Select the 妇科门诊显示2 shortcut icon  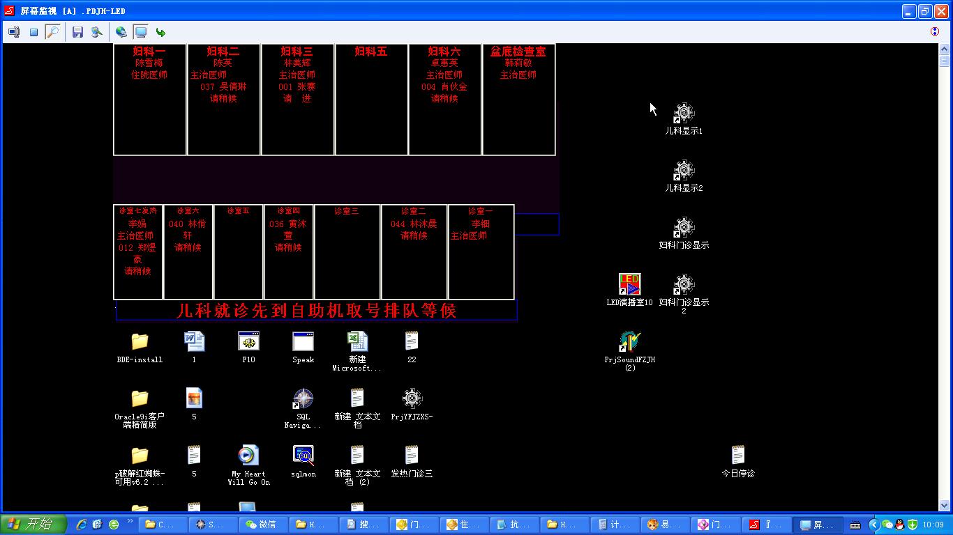click(684, 293)
